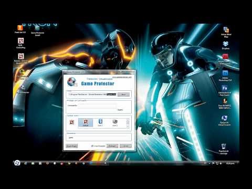Viewport: 252px width, 189px height.
Task: Click the taskbar clock
Action: [230, 163]
